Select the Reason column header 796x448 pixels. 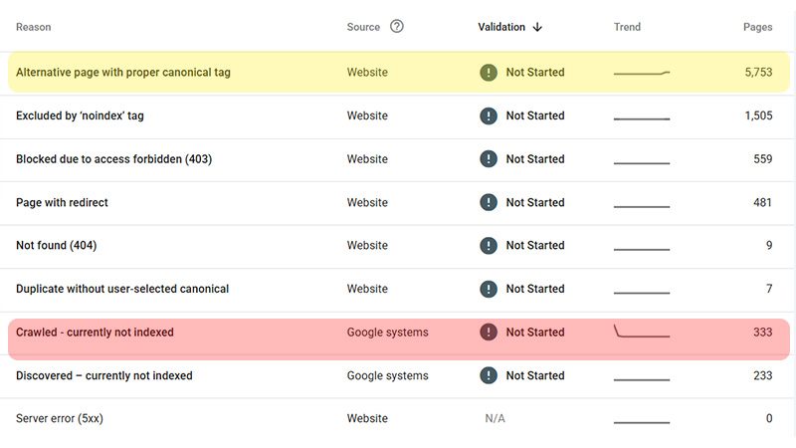[34, 27]
